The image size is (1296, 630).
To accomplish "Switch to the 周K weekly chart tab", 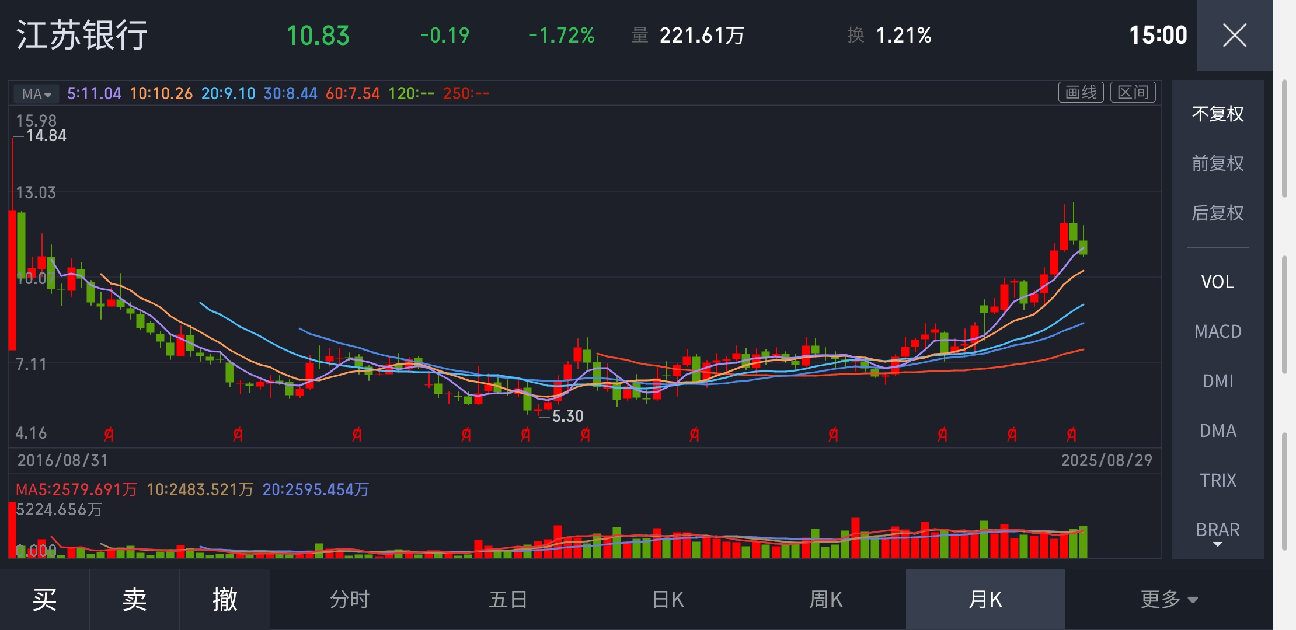I will 826,600.
